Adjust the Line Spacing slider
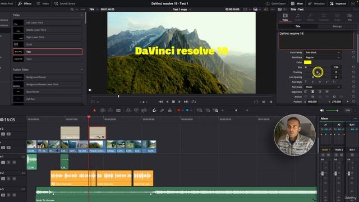 [313, 77]
